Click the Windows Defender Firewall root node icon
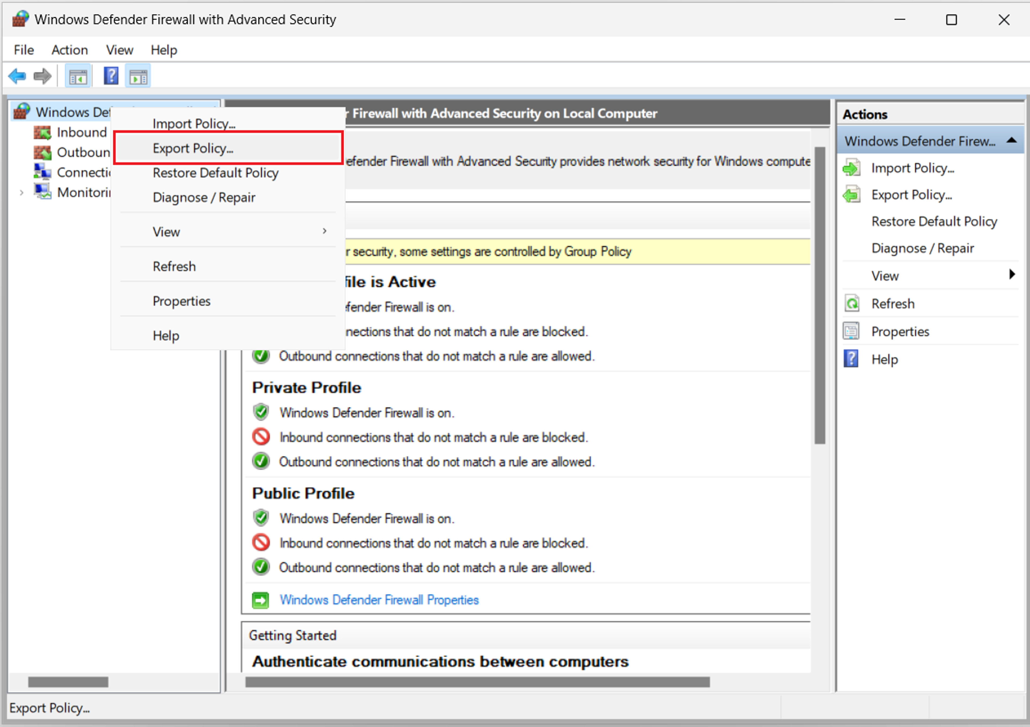 [21, 111]
